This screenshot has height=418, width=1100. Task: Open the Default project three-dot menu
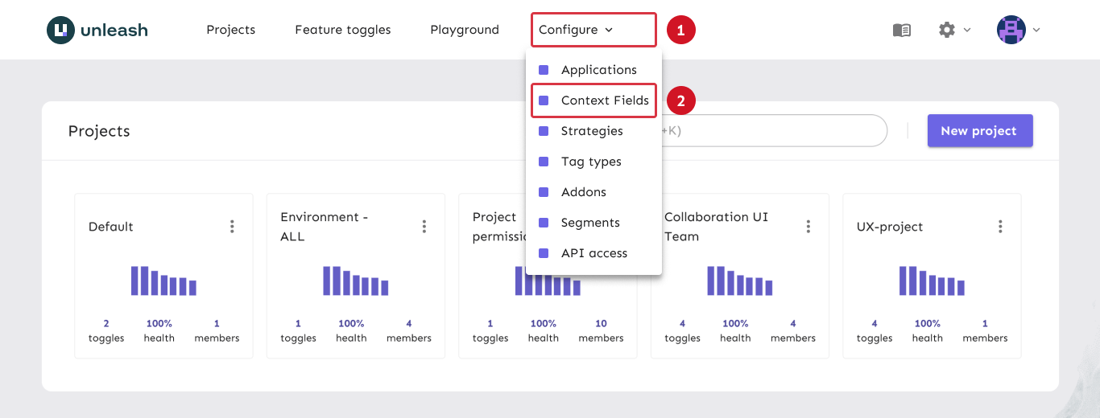(x=232, y=227)
